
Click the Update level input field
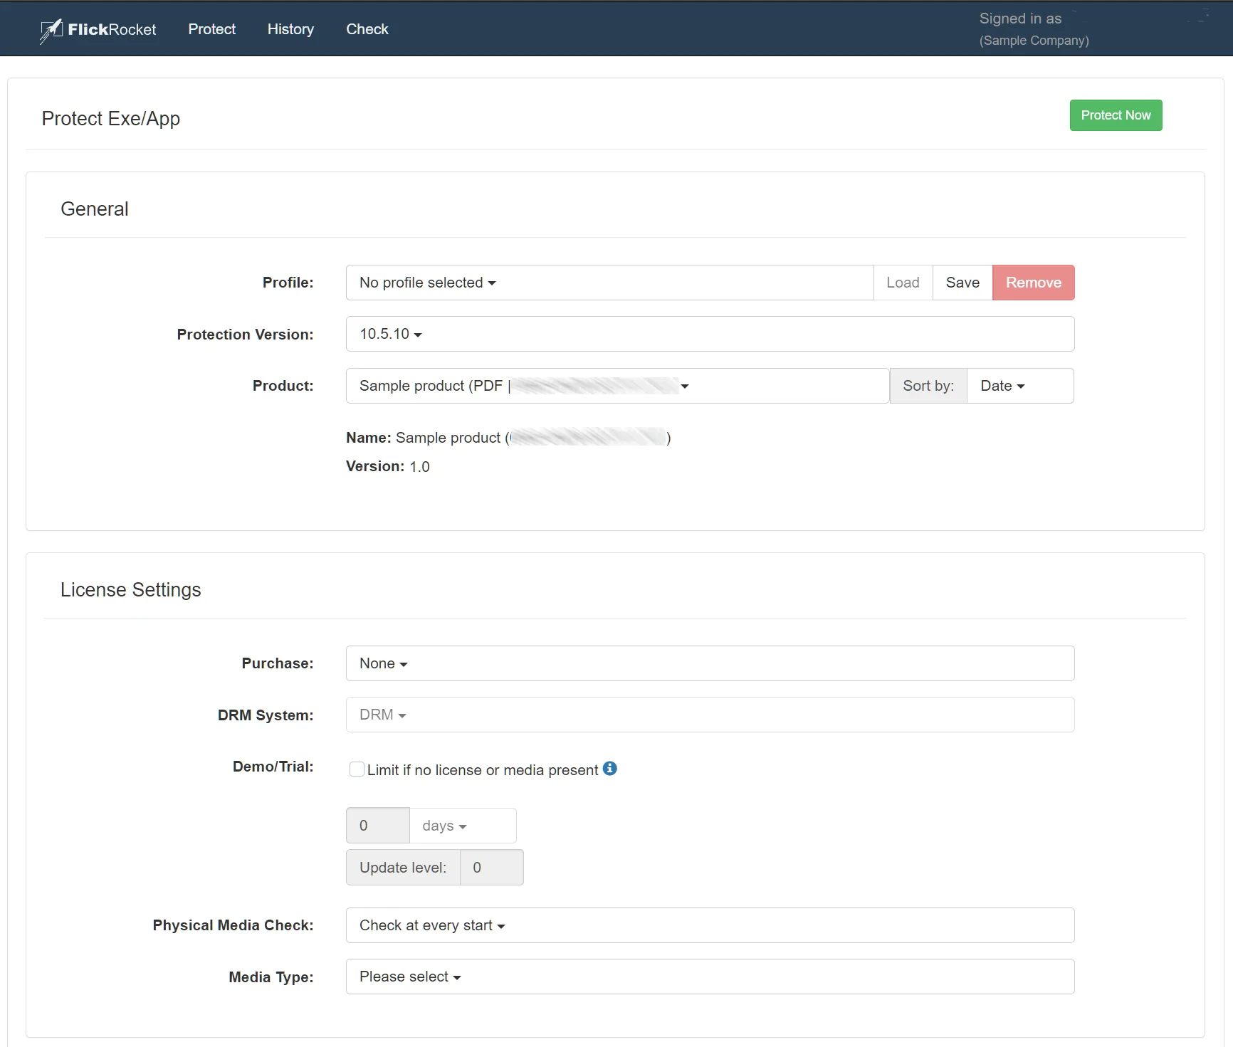(491, 868)
